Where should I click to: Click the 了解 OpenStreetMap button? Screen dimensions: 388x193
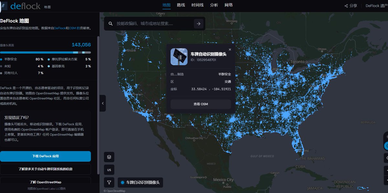[x=45, y=181]
